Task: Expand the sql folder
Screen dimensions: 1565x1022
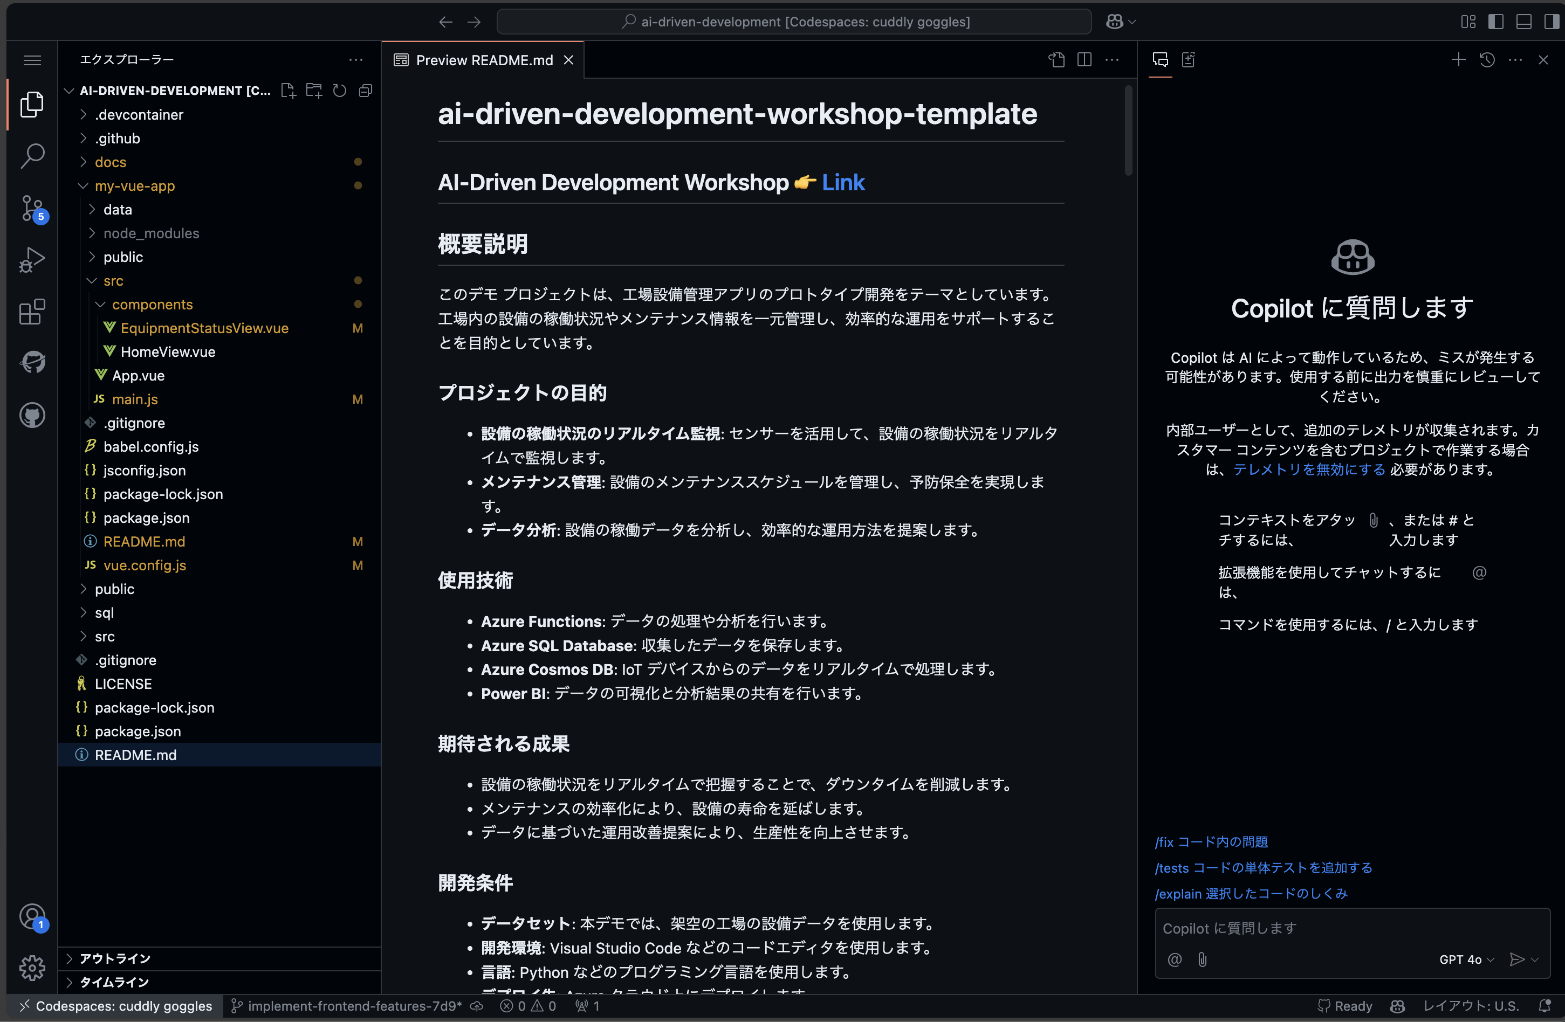Action: (219, 612)
